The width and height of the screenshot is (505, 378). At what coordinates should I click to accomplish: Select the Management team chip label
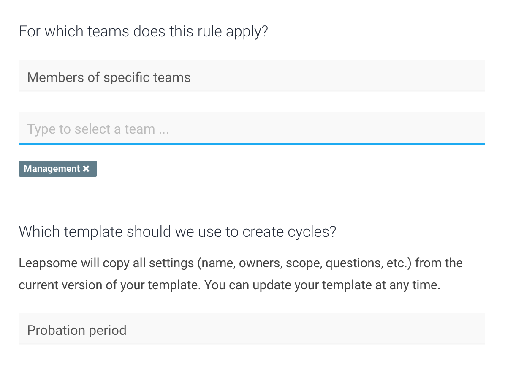pos(52,169)
